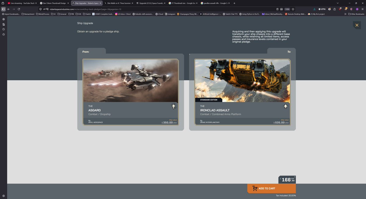Reload the current page
Viewport: 366px width, 199px height.
click(x=19, y=9)
